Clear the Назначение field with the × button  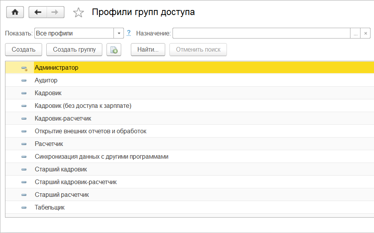click(366, 34)
